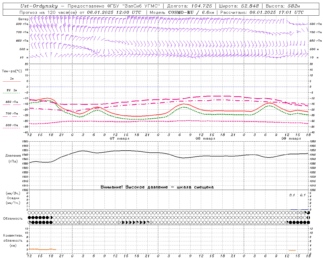The width and height of the screenshot is (323, 258).
Task: Click the Тем-ра(°C) axis title
Action: point(12,71)
